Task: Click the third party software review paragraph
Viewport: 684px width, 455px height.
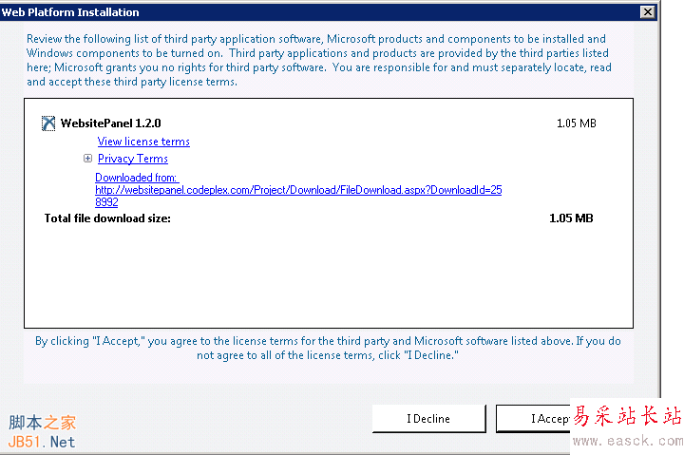Action: coord(318,60)
